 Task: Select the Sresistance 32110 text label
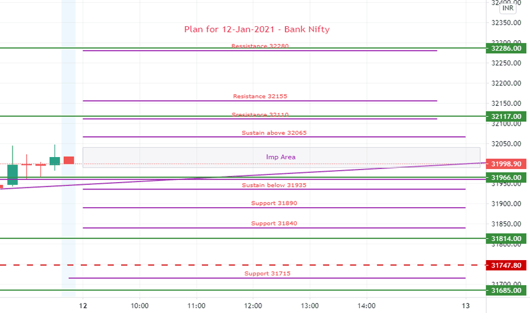point(260,115)
